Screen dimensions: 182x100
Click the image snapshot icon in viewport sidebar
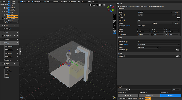click(114, 29)
